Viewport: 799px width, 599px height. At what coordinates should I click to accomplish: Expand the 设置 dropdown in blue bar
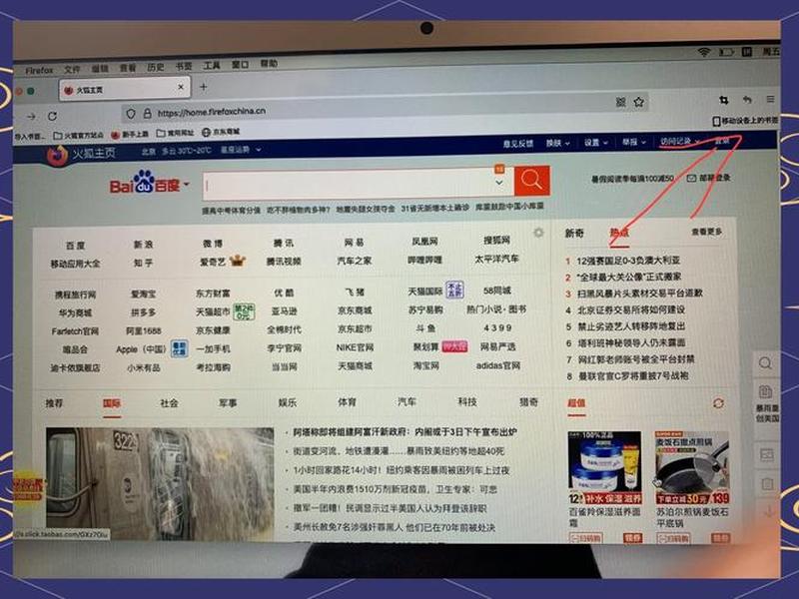point(596,143)
